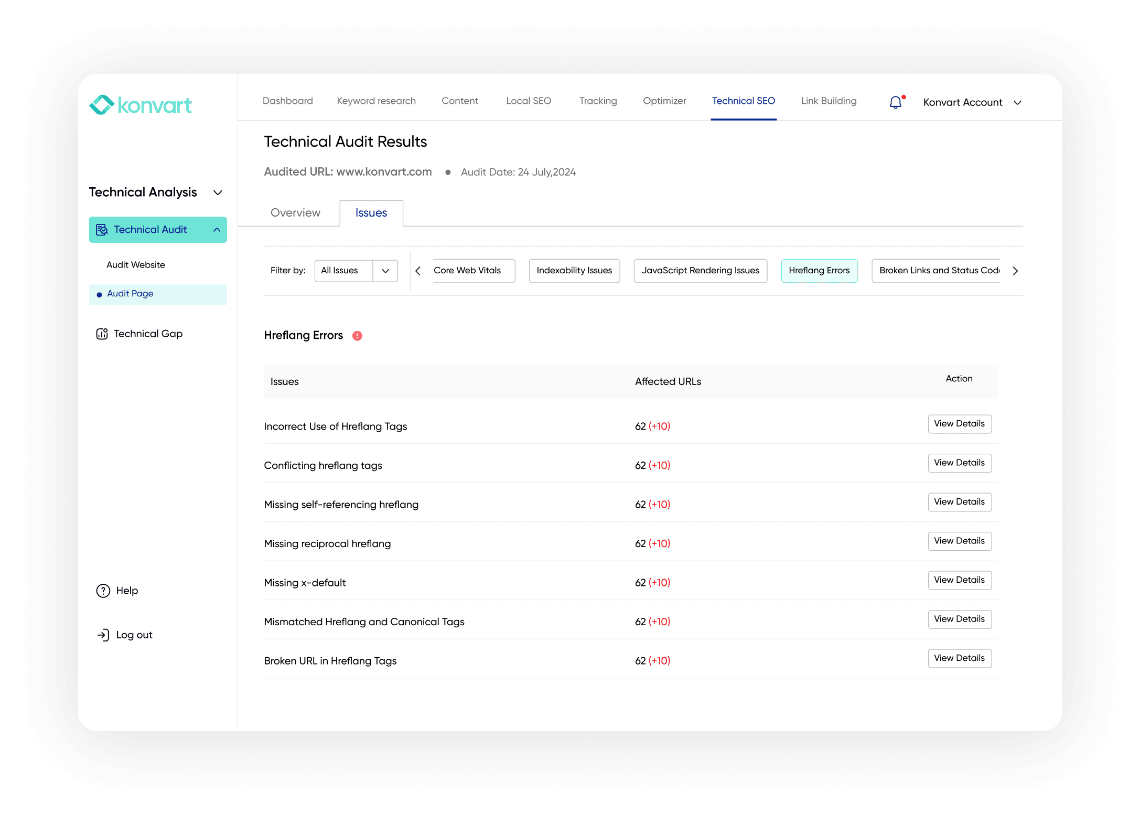Select the Keyword research menu

(x=376, y=101)
